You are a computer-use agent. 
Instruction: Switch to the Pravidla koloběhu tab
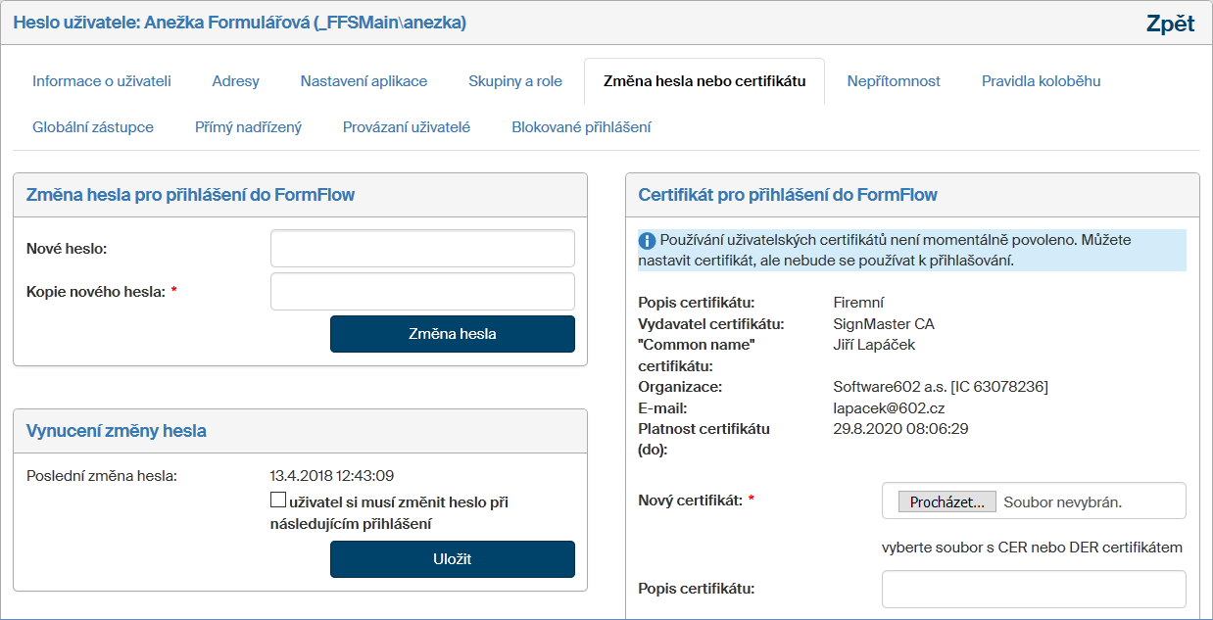pos(1041,81)
